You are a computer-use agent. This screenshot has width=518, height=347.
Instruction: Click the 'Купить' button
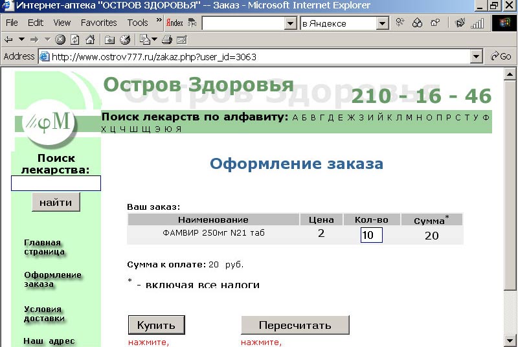tap(156, 325)
